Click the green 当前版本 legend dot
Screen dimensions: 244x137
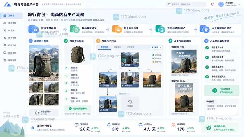pos(153,55)
